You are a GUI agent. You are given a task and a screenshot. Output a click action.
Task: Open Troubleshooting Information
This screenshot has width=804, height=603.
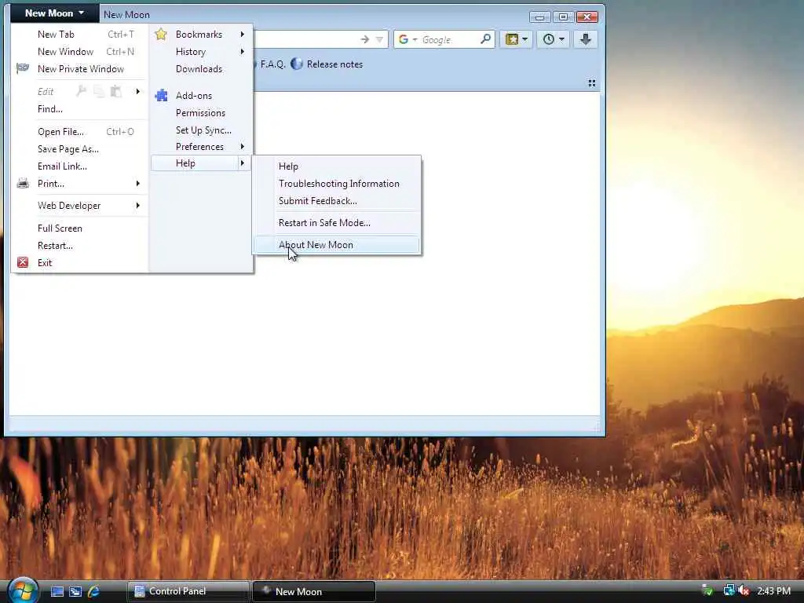pyautogui.click(x=339, y=184)
